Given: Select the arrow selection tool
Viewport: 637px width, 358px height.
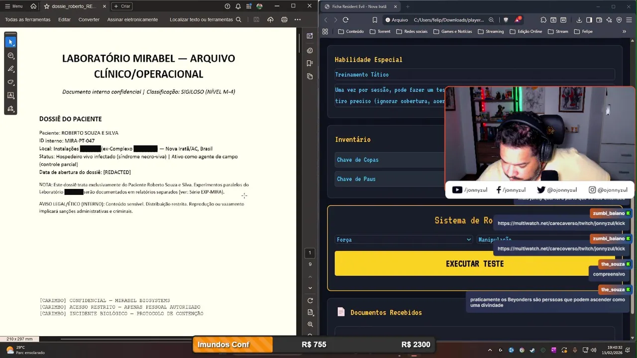Looking at the screenshot, I should [10, 42].
